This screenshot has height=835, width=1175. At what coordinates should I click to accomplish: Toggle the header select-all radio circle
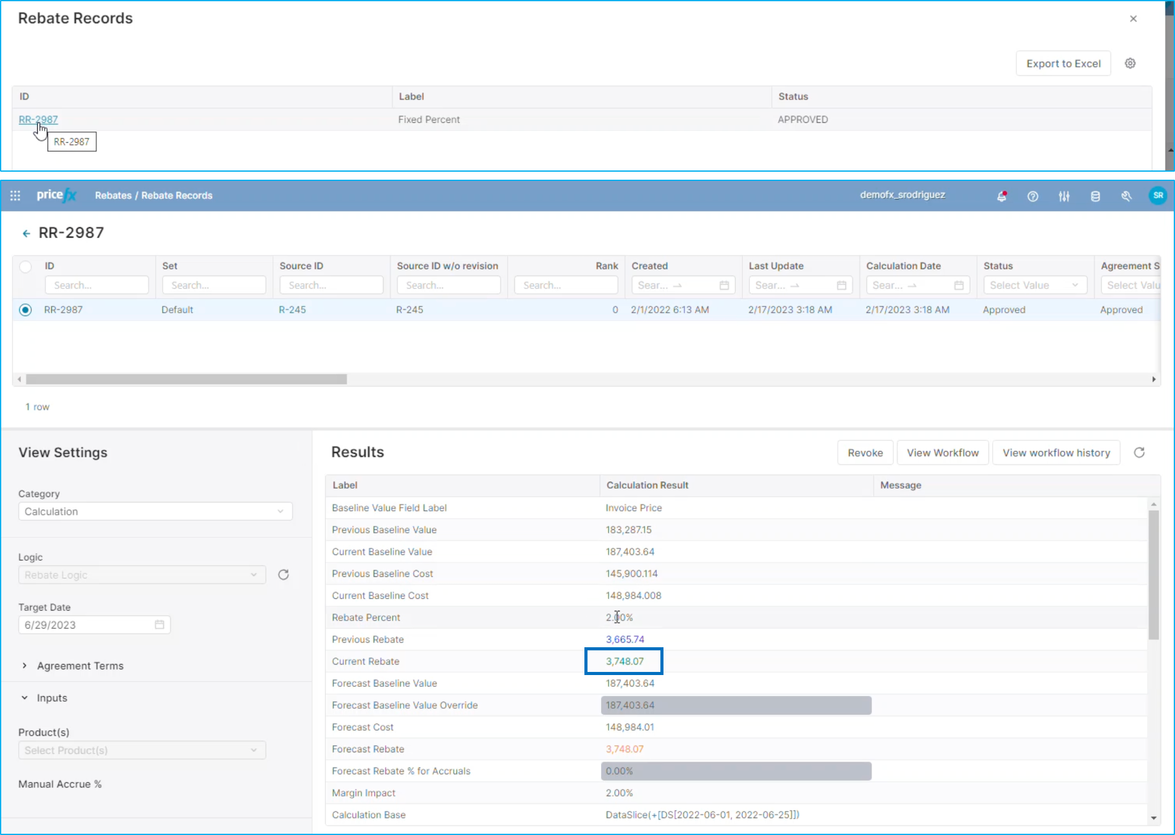click(x=25, y=267)
